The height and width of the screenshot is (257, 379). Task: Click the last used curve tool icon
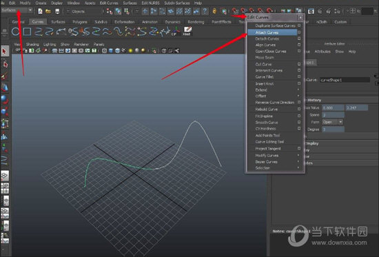tap(5, 161)
